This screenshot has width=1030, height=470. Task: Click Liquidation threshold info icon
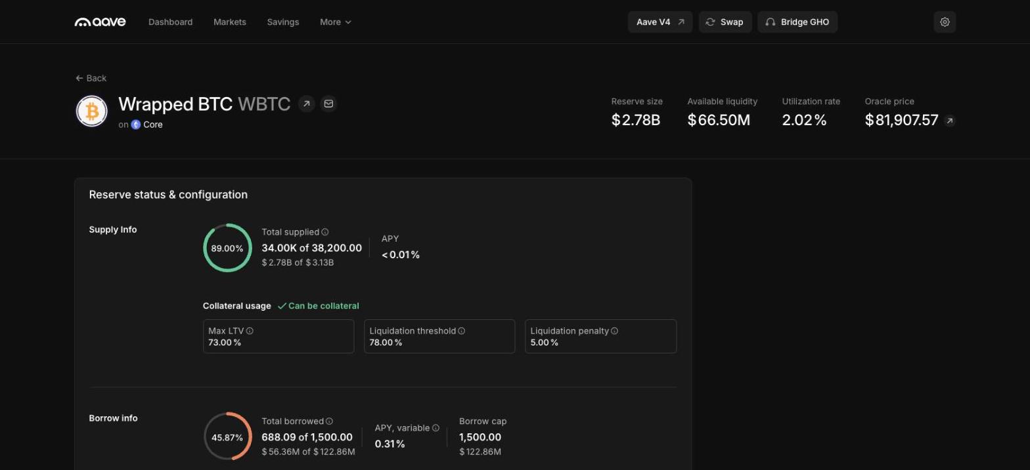click(x=461, y=331)
